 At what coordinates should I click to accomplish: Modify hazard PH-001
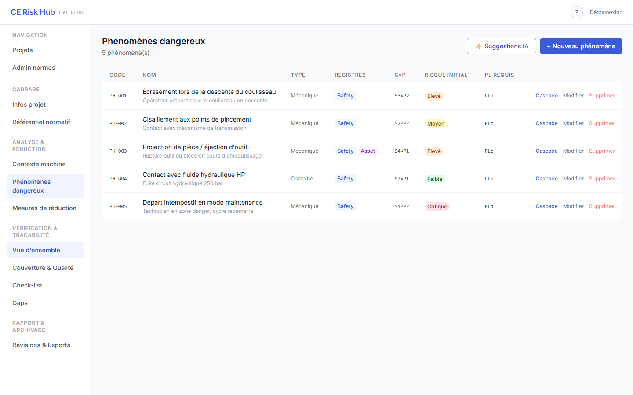573,96
